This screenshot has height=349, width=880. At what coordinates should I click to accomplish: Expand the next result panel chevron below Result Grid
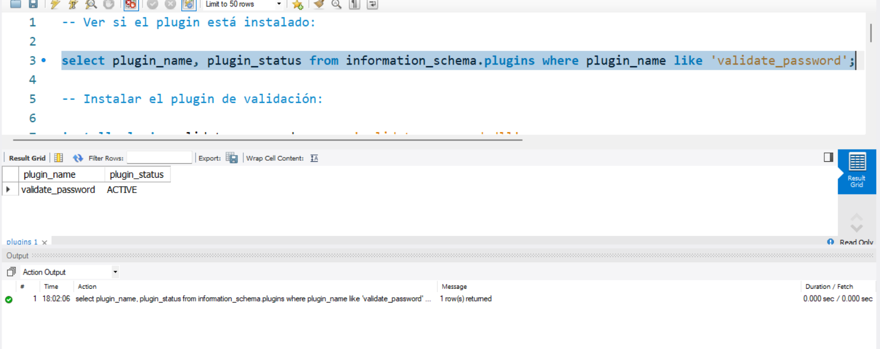[x=857, y=228]
